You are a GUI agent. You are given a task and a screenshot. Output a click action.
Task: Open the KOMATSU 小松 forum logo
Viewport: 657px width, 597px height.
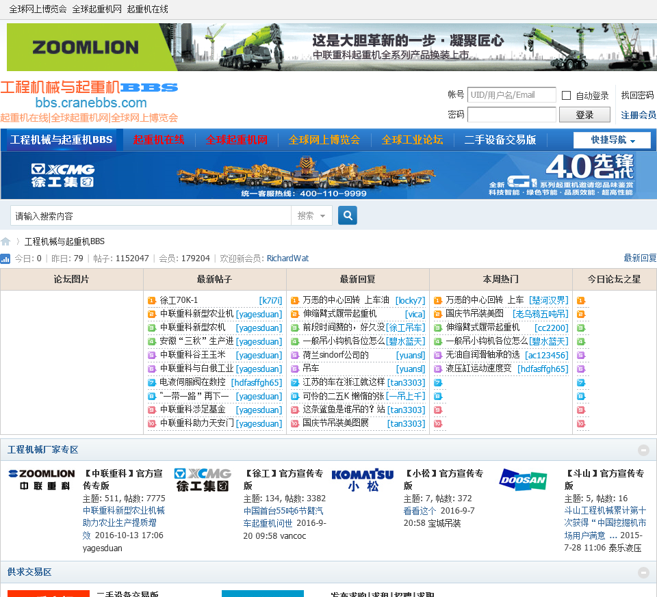point(363,480)
